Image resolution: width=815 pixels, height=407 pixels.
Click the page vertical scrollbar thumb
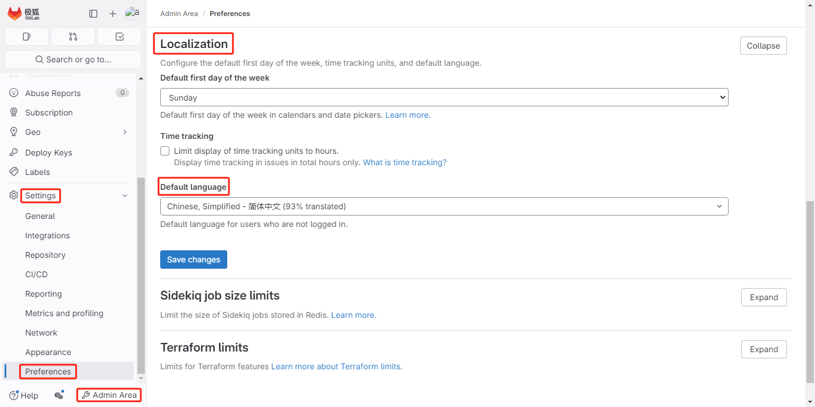[810, 292]
